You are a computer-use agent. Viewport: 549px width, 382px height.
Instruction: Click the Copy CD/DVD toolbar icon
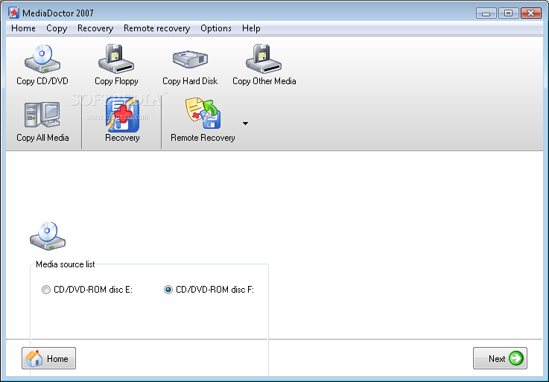[x=42, y=59]
